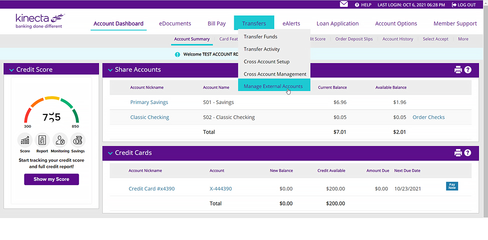488x240 pixels.
Task: Click the Pay Now button
Action: 452,186
